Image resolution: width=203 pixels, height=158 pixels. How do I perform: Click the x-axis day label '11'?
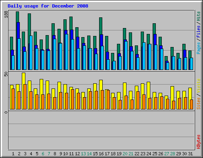71,154
